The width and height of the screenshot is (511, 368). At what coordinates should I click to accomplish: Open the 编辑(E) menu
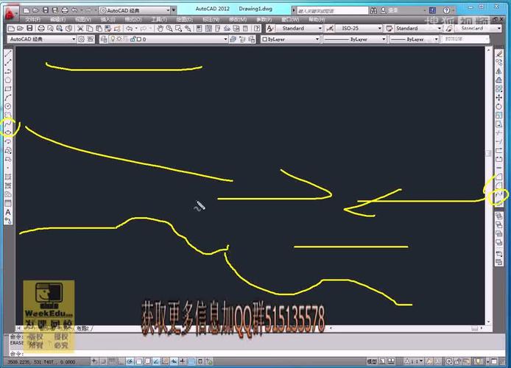(57, 20)
